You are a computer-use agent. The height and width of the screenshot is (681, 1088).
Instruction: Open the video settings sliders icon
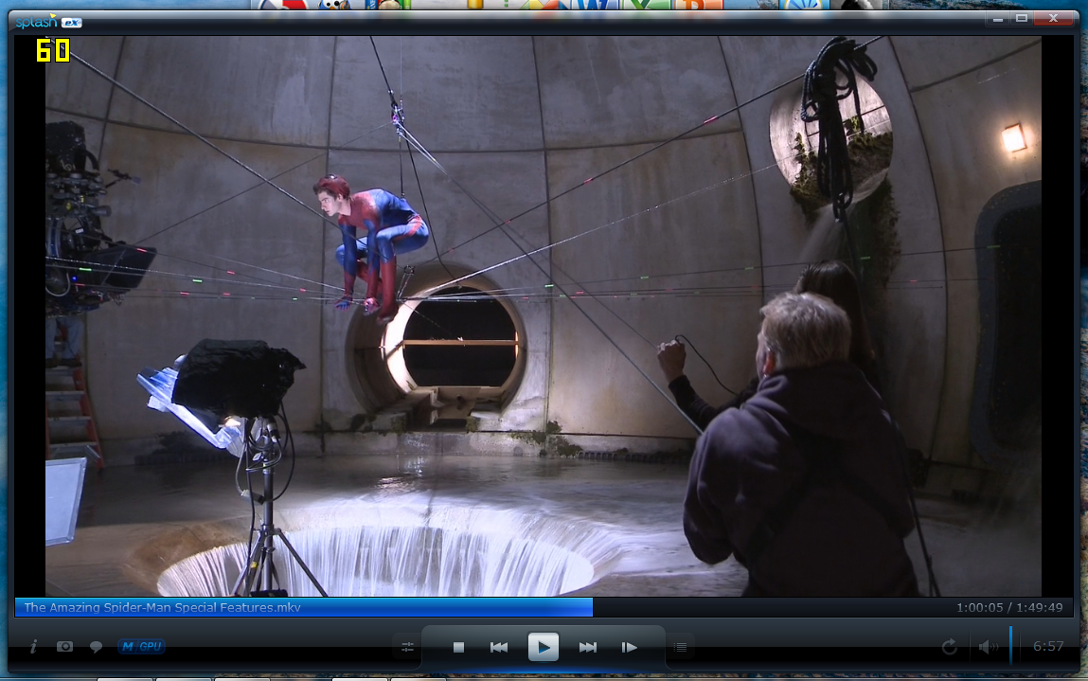click(407, 647)
